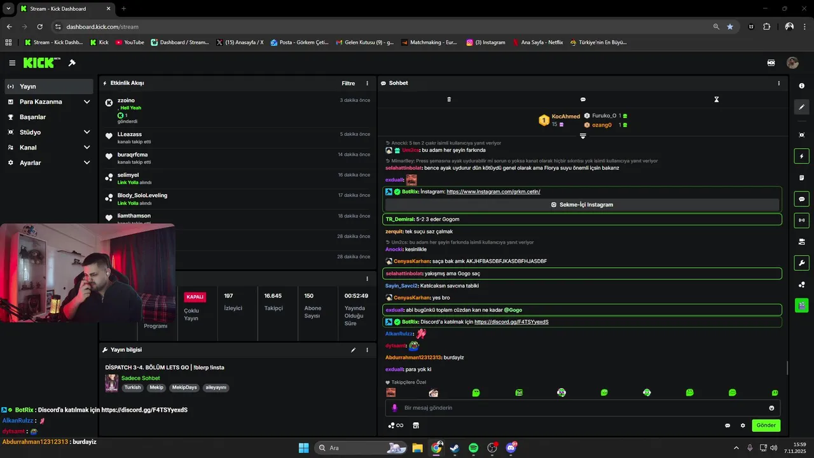
Task: Toggle the wrench stream info widget
Action: pos(801,263)
